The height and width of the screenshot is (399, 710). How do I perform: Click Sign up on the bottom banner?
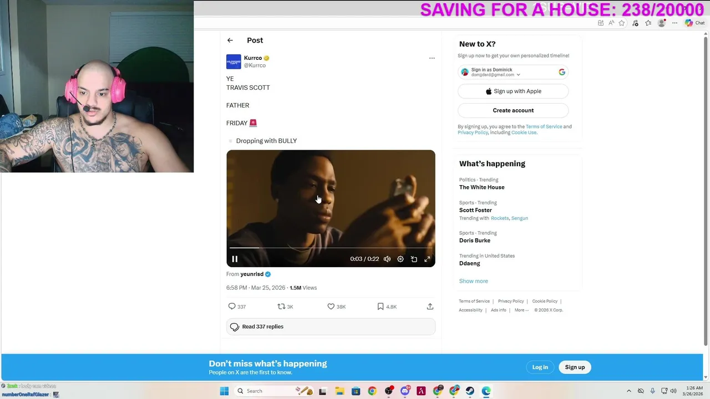coord(575,367)
